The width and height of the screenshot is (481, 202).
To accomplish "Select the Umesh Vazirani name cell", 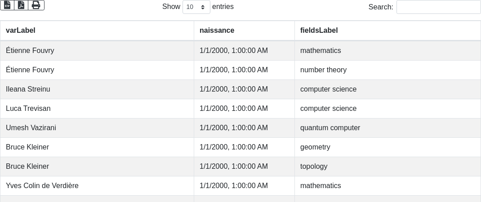I will click(31, 128).
